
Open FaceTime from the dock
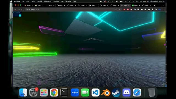(85, 92)
